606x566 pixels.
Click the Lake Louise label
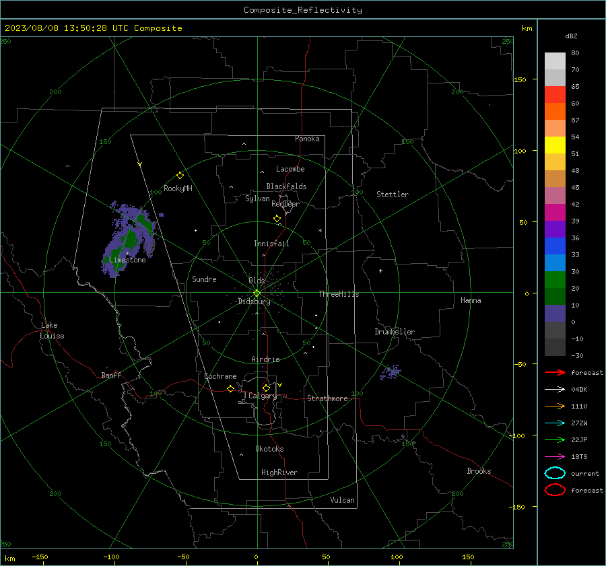point(52,330)
